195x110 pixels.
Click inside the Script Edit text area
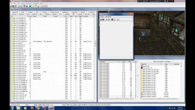116,39
